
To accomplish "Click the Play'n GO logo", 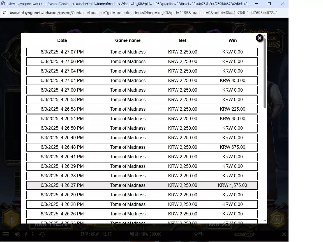I will pos(244,234).
